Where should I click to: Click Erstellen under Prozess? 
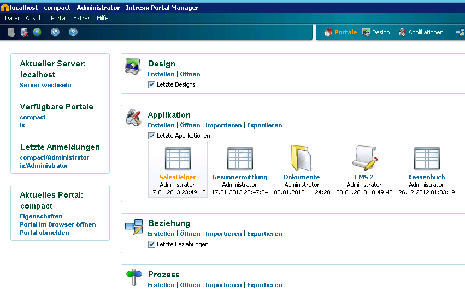click(x=161, y=285)
